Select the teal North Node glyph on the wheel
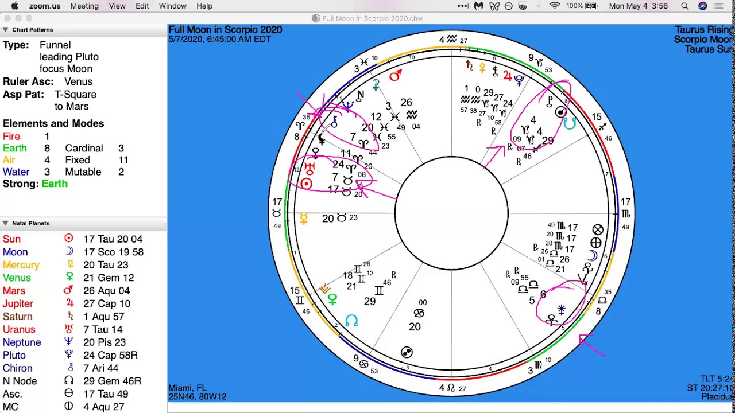735x413 pixels. point(351,321)
